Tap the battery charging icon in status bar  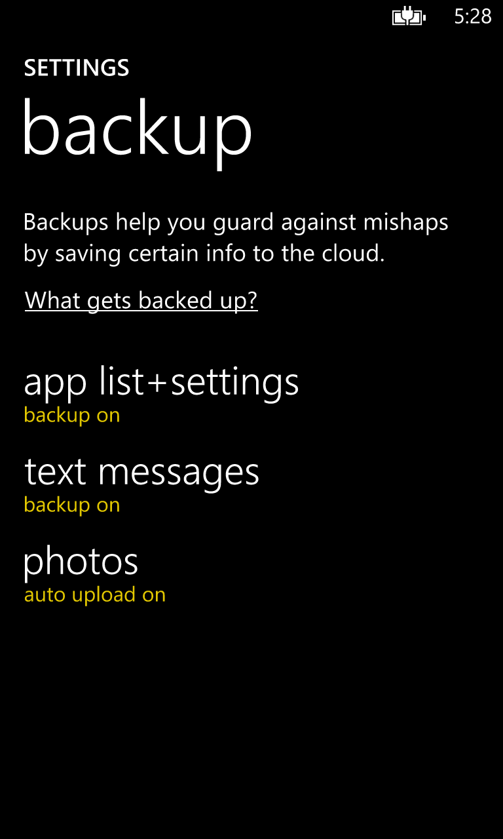(409, 16)
